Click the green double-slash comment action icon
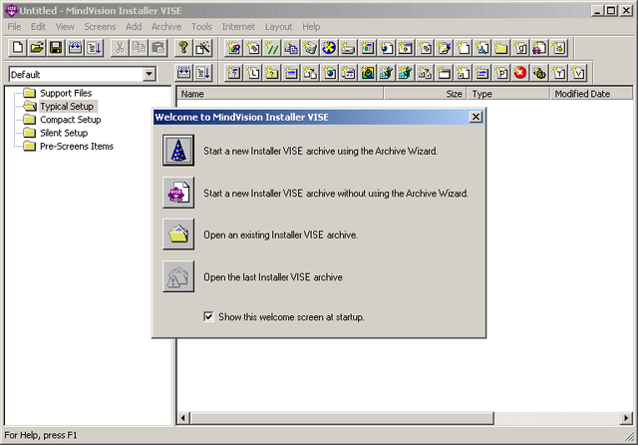 (271, 48)
